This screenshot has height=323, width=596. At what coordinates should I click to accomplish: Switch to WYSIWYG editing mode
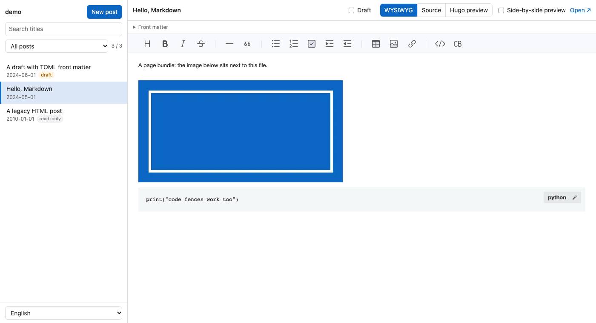(x=398, y=10)
